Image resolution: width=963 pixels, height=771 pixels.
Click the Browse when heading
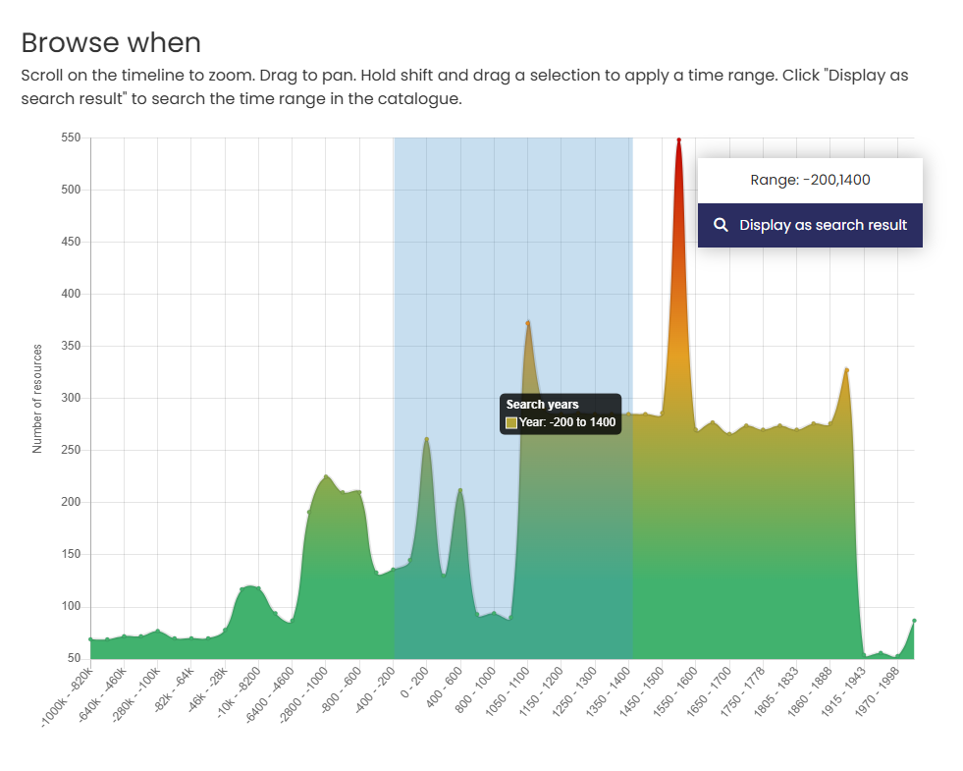111,42
